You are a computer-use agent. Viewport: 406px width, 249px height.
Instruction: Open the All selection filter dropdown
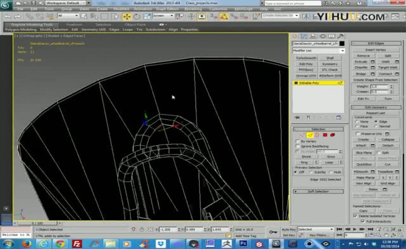[68, 16]
